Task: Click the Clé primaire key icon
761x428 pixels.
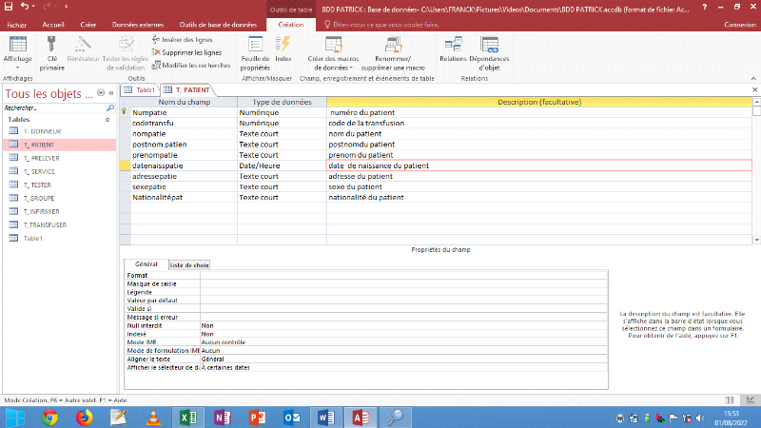Action: tap(51, 45)
